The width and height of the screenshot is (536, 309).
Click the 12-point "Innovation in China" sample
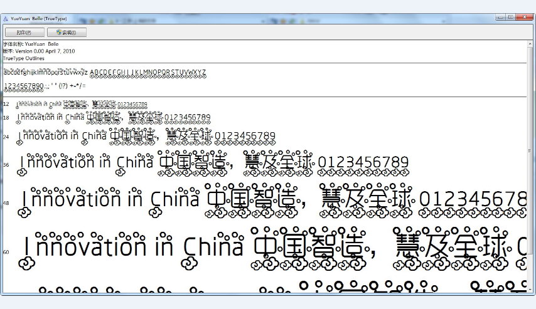39,104
